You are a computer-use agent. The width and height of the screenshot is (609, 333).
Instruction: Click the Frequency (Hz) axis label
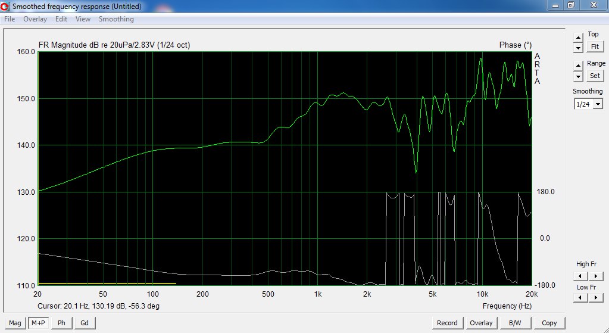[507, 306]
